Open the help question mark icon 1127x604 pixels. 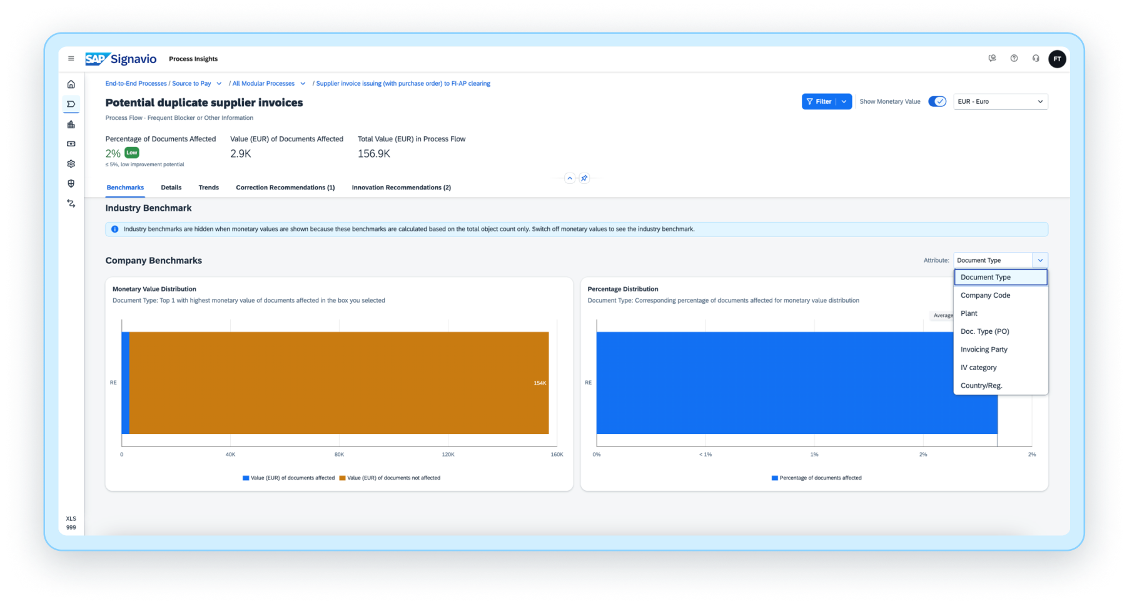1014,58
